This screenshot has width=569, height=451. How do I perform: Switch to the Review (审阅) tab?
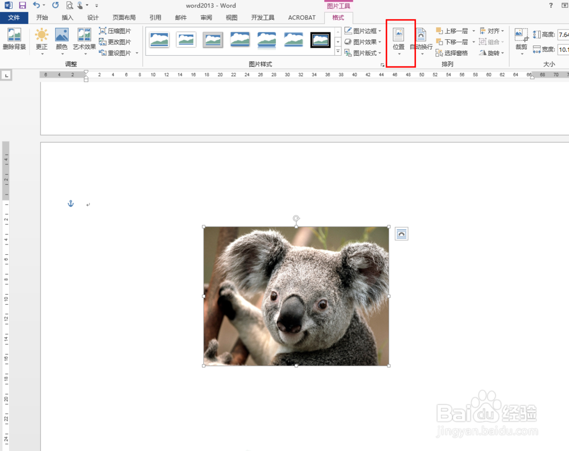pyautogui.click(x=206, y=18)
